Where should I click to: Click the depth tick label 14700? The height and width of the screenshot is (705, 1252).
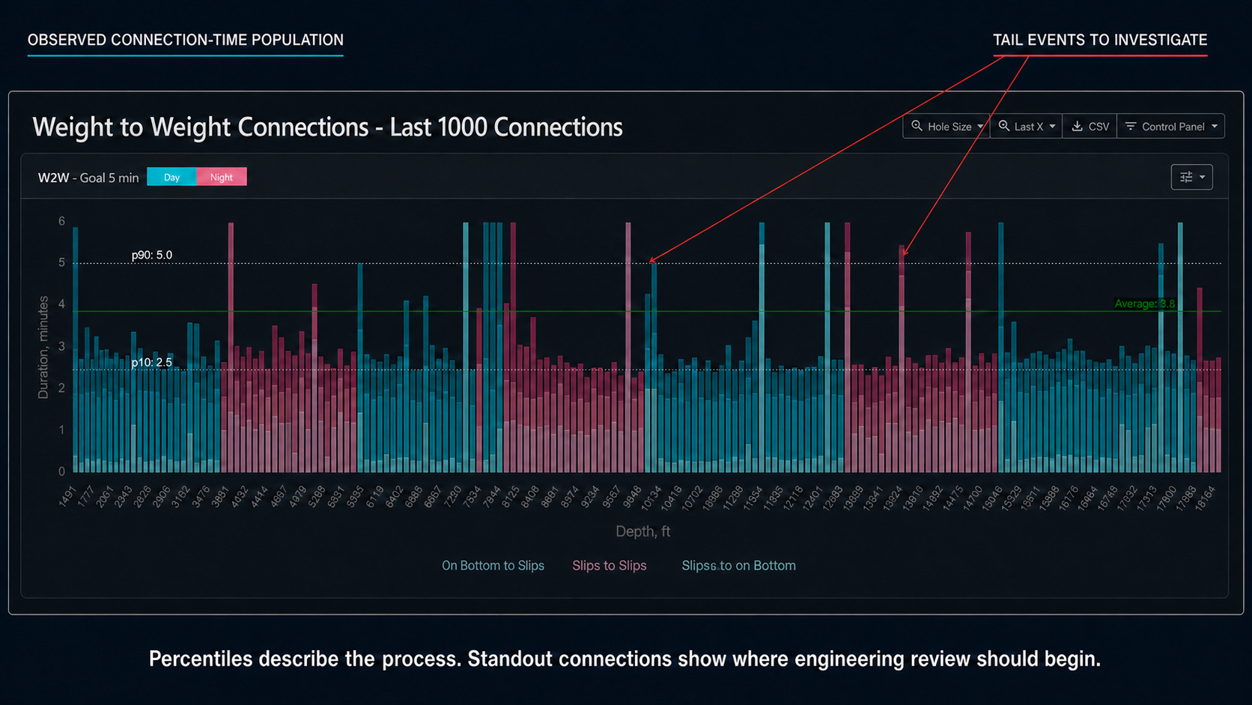[x=972, y=498]
